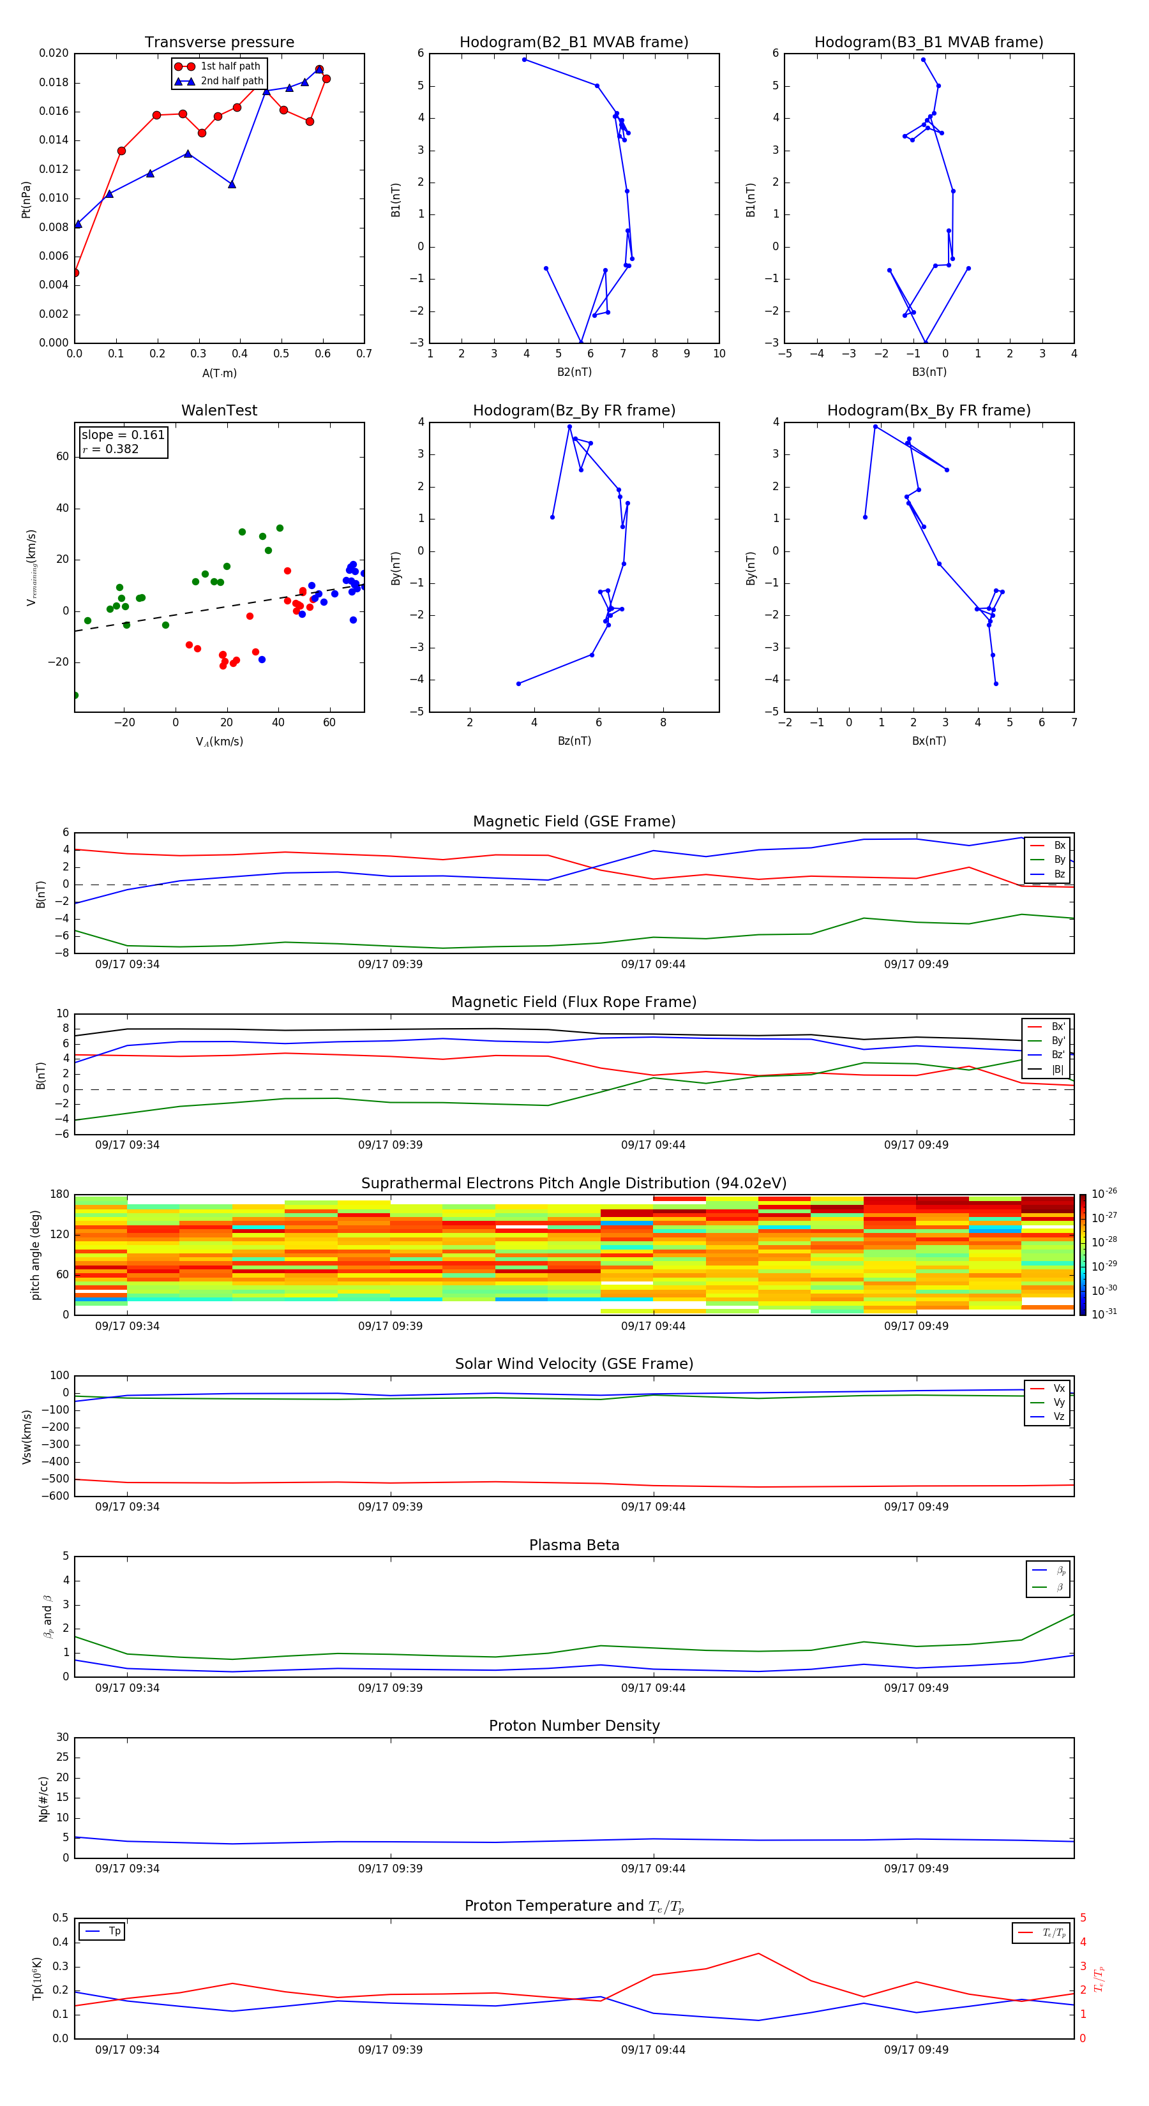Image resolution: width=1149 pixels, height=2106 pixels.
Task: Click the "Hodogram(Bz_By FR frame)" title
Action: 574,410
